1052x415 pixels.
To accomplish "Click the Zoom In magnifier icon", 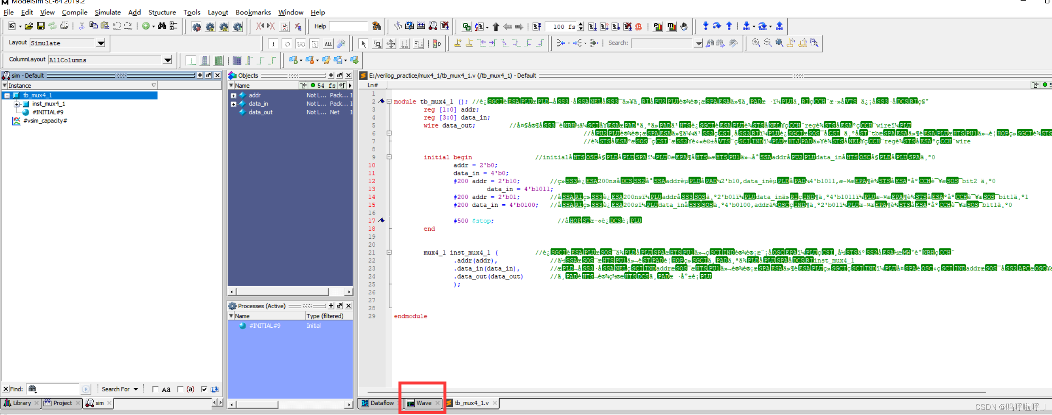I will click(x=756, y=43).
